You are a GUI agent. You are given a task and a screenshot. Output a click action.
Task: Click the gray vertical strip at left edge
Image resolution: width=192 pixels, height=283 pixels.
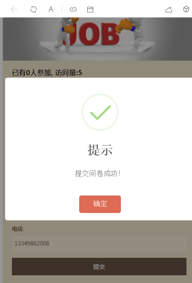pyautogui.click(x=1, y=150)
